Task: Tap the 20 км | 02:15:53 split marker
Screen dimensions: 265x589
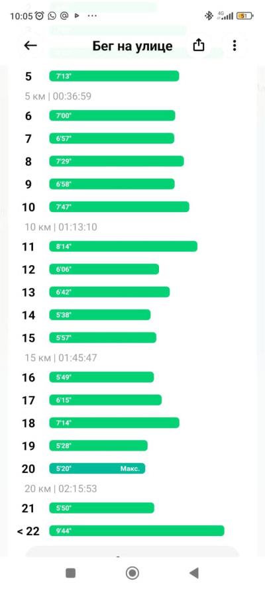Action: click(61, 488)
